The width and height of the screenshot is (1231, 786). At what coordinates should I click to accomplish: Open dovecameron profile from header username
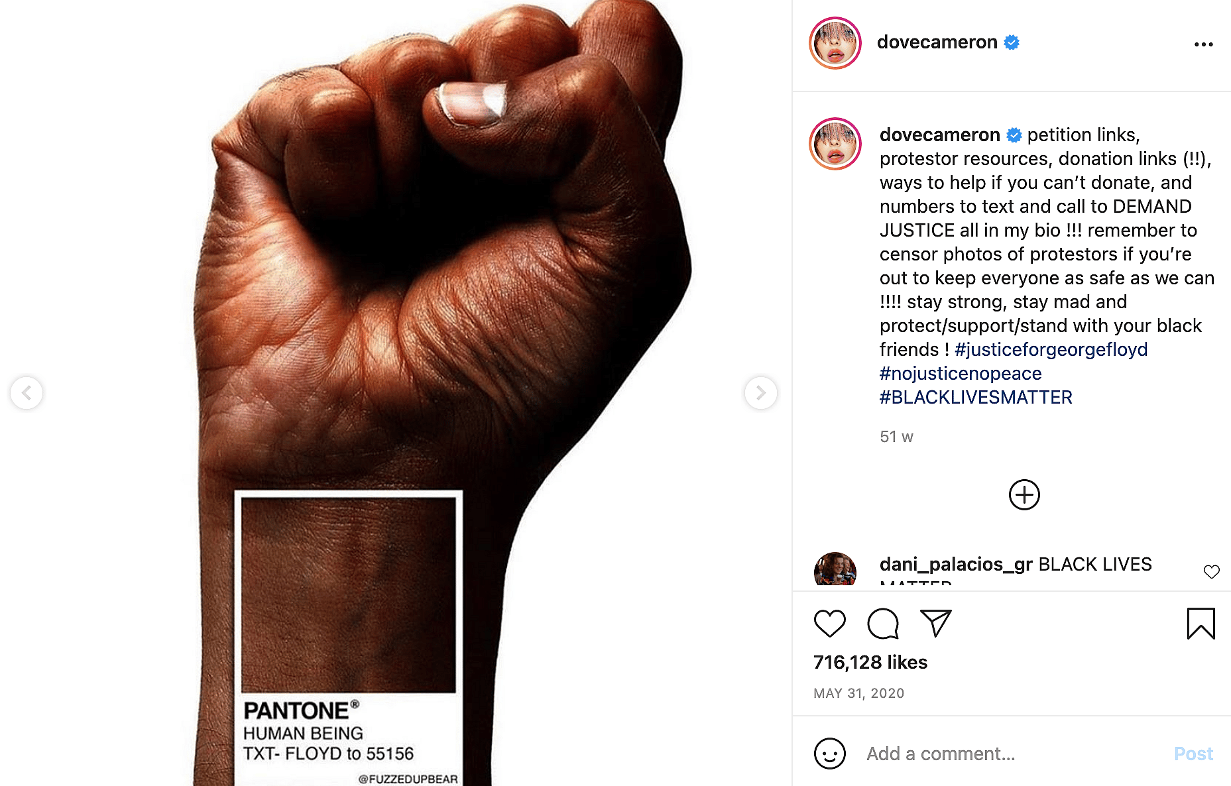tap(937, 42)
